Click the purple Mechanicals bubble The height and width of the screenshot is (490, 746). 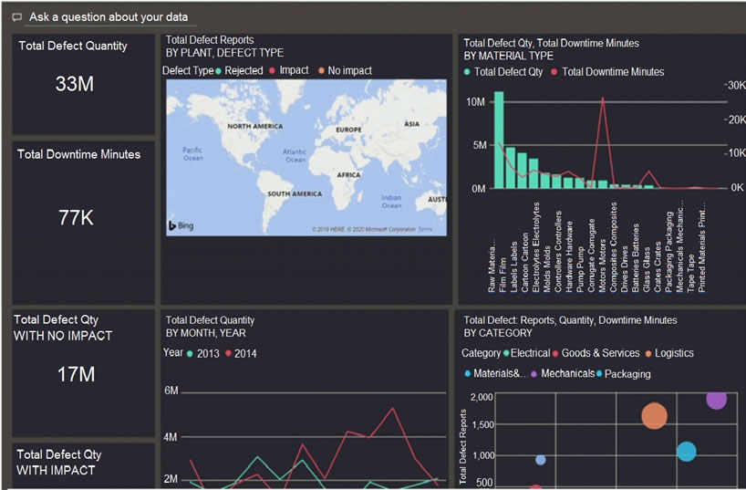pyautogui.click(x=716, y=399)
